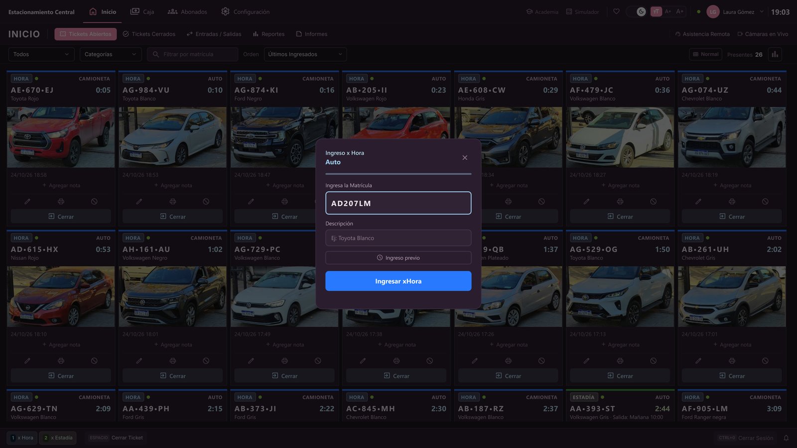The image size is (797, 448).
Task: Click the cancel circle icon on AG•074•UZ
Action: pyautogui.click(x=765, y=202)
